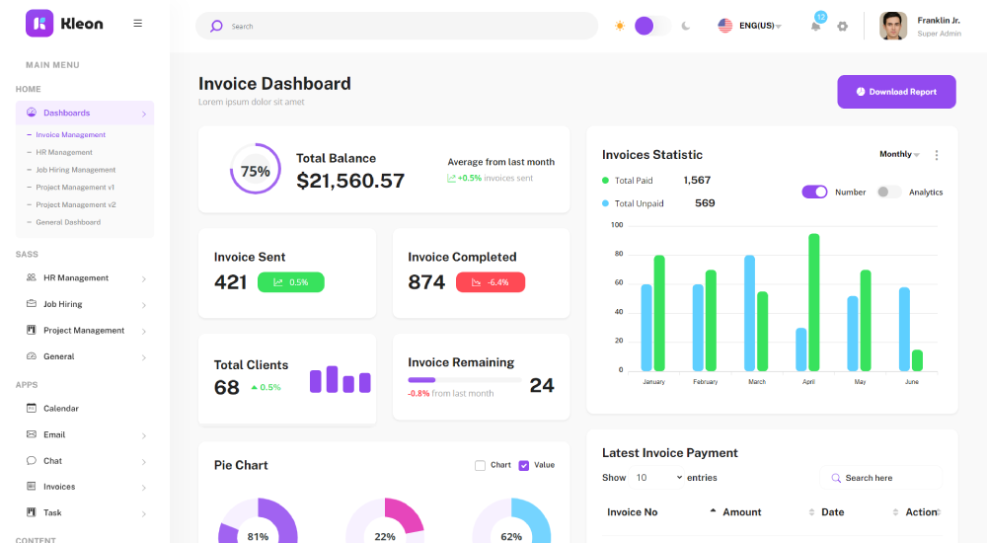987x543 pixels.
Task: Enable the Analytics toggle
Action: [x=888, y=193]
